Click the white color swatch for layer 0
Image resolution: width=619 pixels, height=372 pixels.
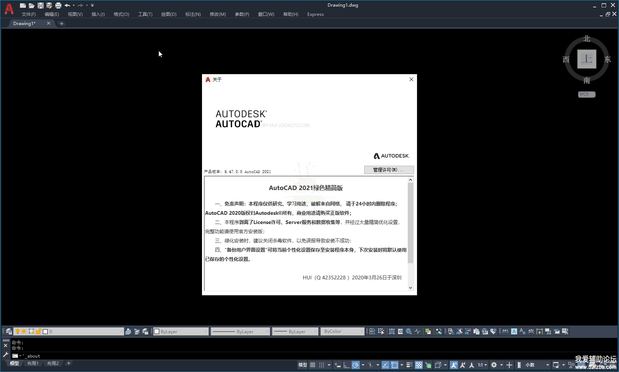tap(45, 331)
